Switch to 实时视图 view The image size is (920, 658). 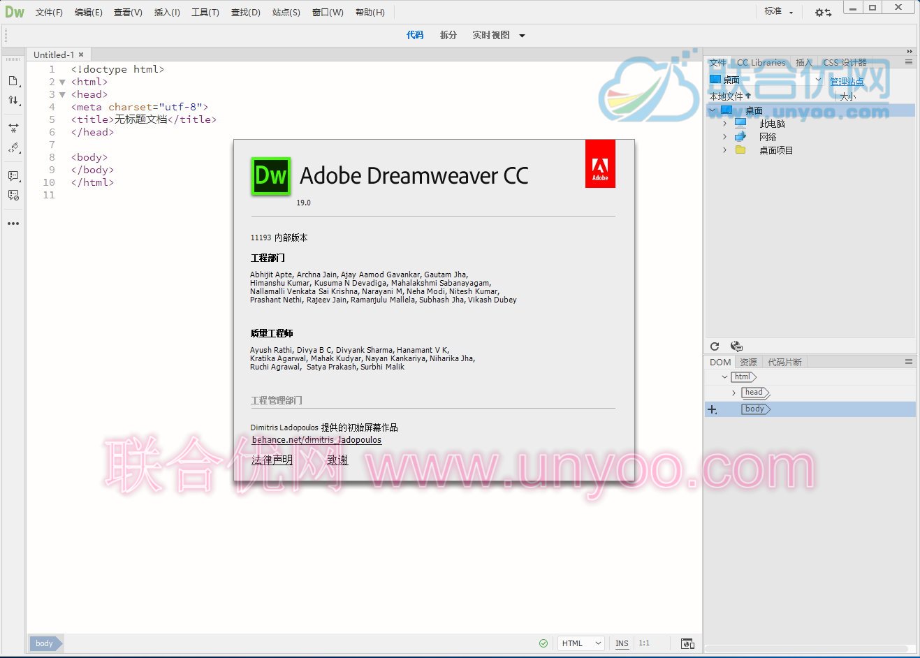(x=491, y=35)
